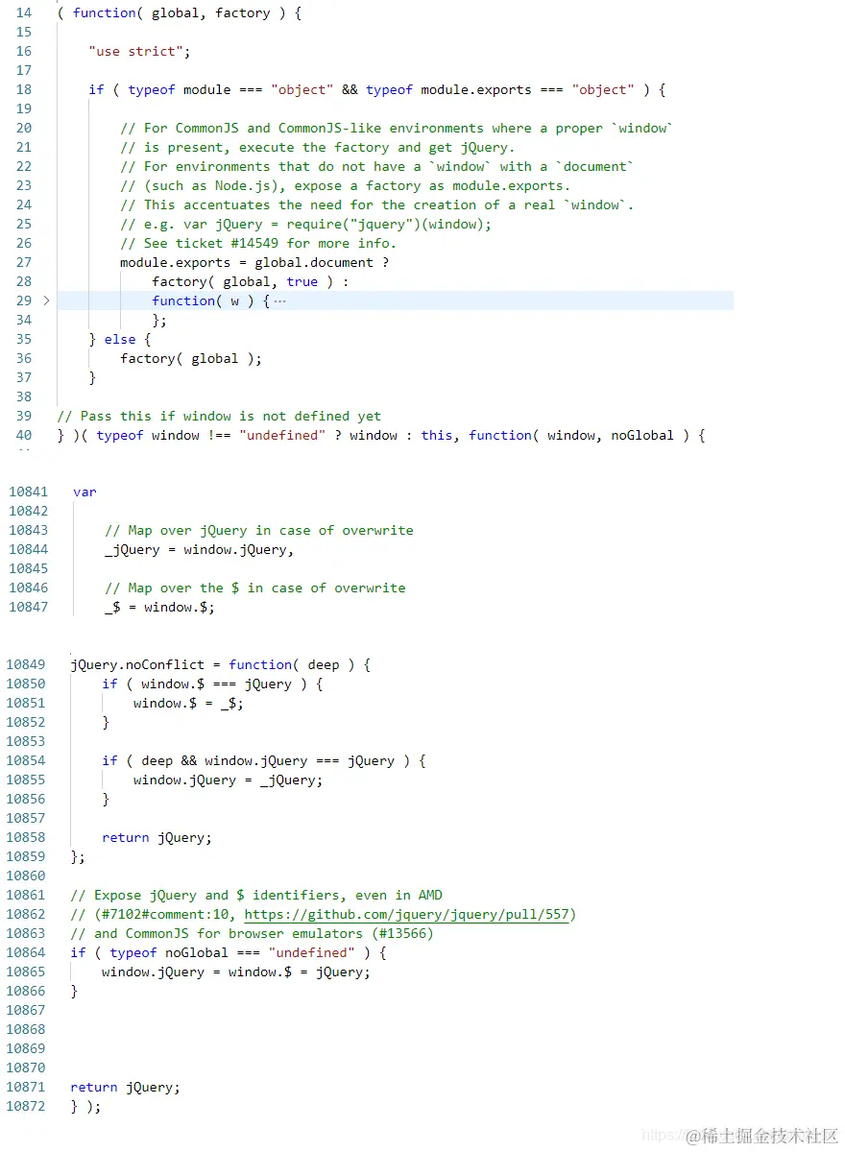Click "window.jQuery = _jQuery;" line
Screen dimensions: 845x1152
(x=229, y=780)
